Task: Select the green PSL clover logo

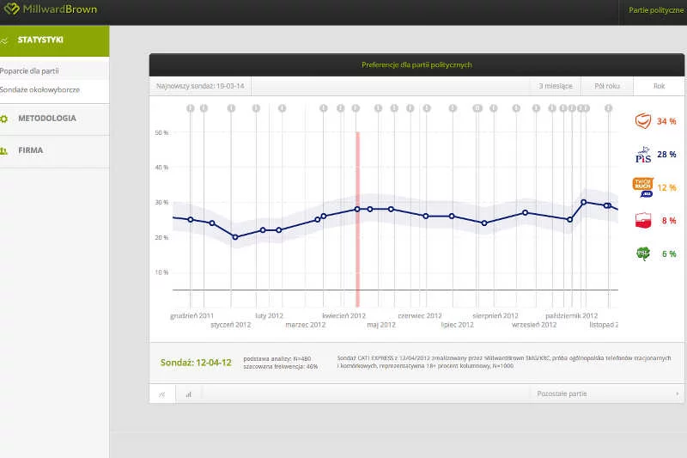Action: (x=643, y=253)
